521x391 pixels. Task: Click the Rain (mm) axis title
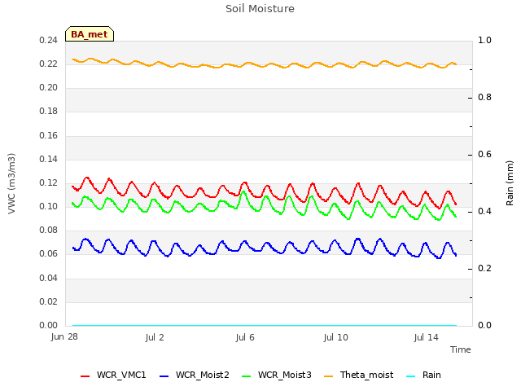510,183
